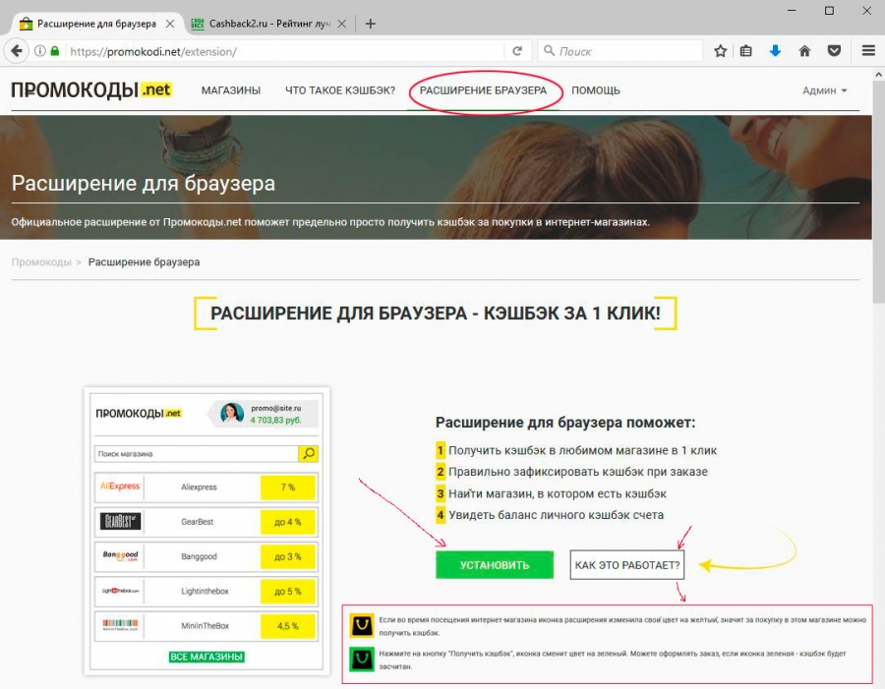
Task: Click the URL address bar
Action: [x=285, y=51]
